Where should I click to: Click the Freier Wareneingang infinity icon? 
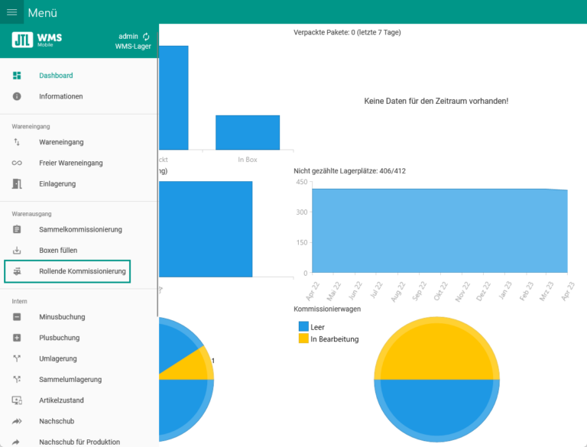pos(17,163)
